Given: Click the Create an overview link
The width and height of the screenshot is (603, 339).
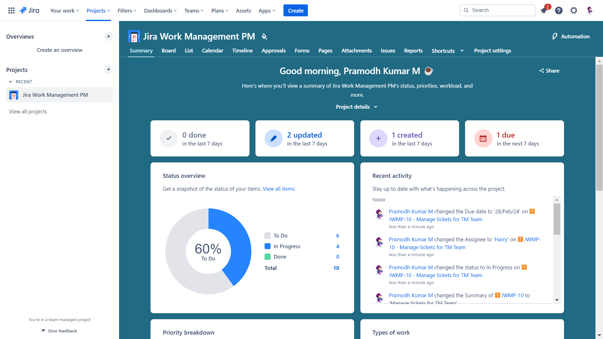Looking at the screenshot, I should [59, 50].
